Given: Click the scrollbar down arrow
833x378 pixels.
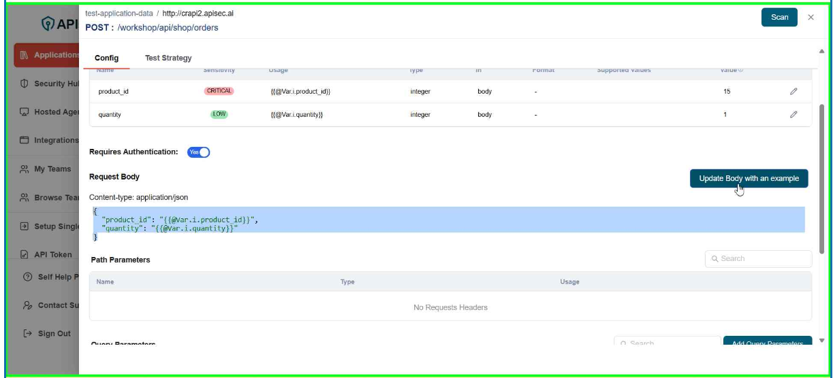Looking at the screenshot, I should tap(821, 341).
